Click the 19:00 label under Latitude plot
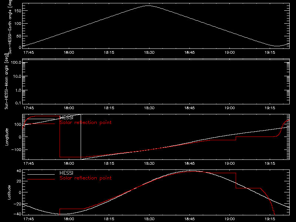 click(x=229, y=219)
